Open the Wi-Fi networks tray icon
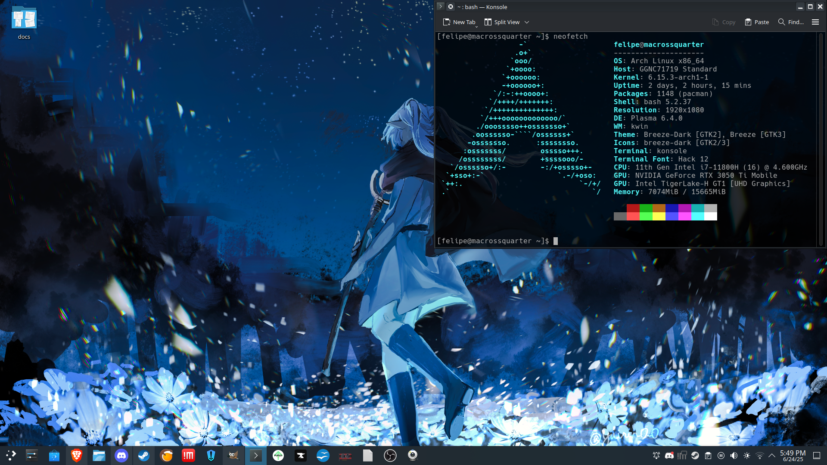The height and width of the screenshot is (465, 827). pyautogui.click(x=760, y=456)
